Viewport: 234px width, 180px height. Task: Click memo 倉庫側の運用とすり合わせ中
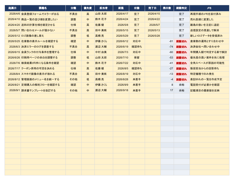click(x=209, y=41)
